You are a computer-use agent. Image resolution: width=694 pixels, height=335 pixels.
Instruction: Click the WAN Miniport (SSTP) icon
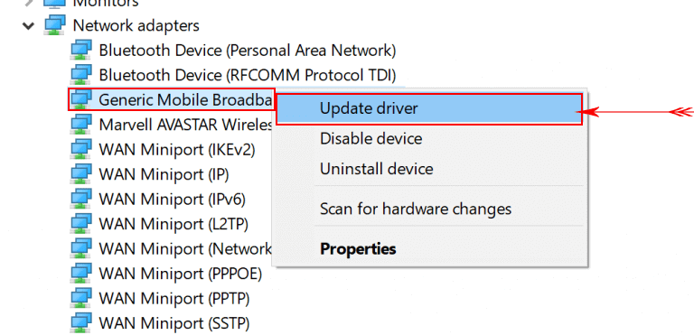pos(81,323)
